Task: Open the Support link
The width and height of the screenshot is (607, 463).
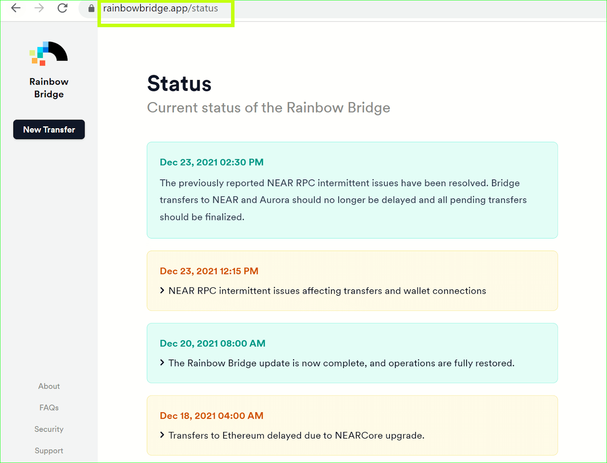Action: (x=49, y=450)
